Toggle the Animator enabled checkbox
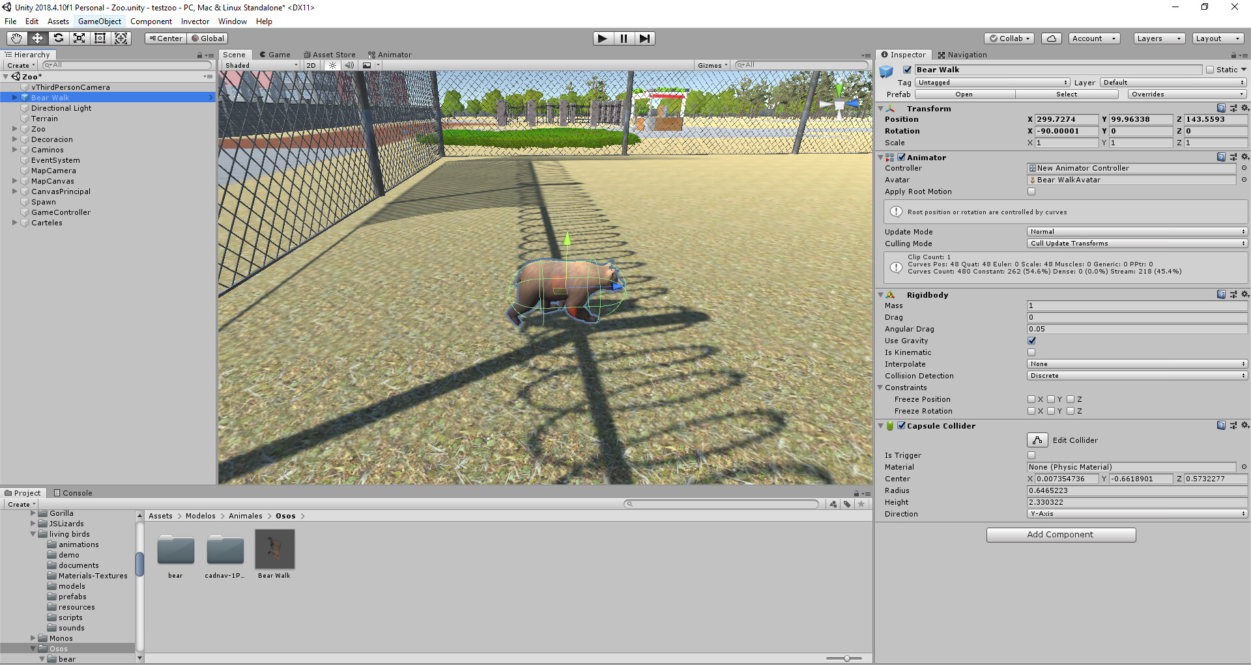1251x665 pixels. pyautogui.click(x=902, y=157)
